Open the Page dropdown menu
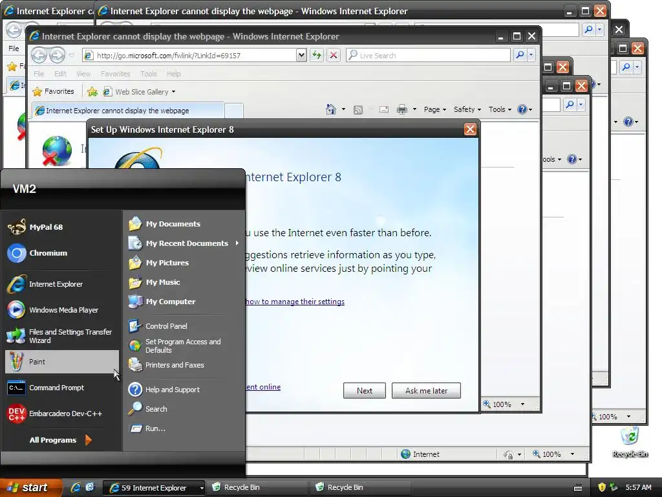The image size is (662, 497). tap(435, 109)
